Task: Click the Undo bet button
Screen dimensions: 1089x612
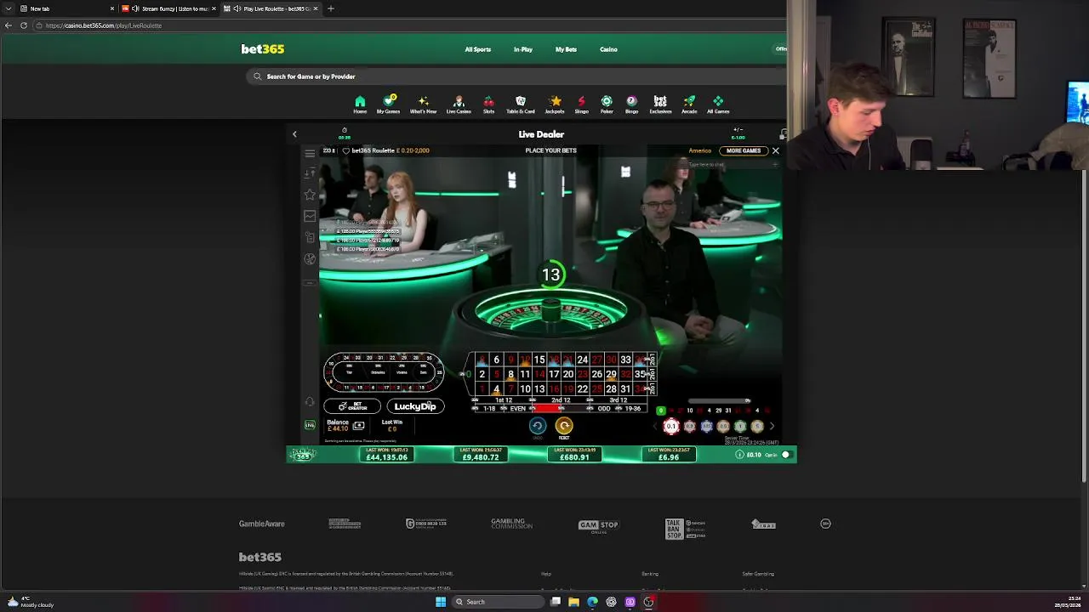Action: point(537,426)
